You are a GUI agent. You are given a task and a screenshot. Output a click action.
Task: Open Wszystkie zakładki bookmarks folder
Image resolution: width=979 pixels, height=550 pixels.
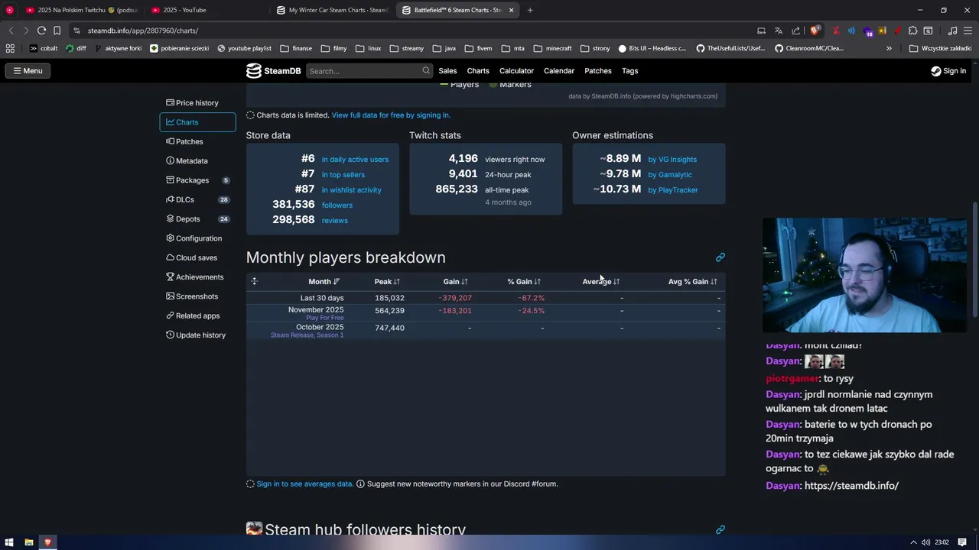point(940,48)
